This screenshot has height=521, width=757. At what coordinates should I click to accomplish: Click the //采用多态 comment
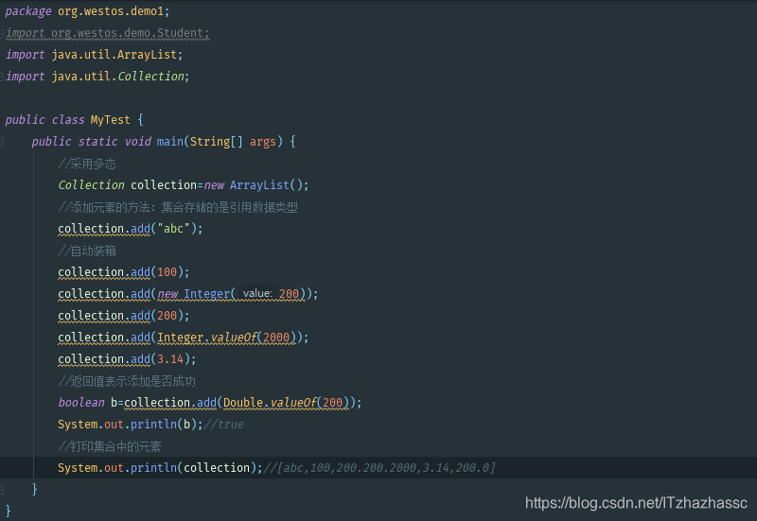pyautogui.click(x=87, y=164)
